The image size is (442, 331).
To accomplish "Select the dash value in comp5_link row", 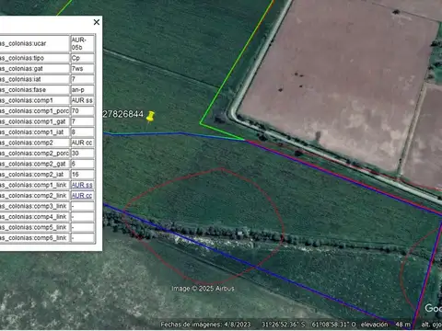I will (73, 227).
